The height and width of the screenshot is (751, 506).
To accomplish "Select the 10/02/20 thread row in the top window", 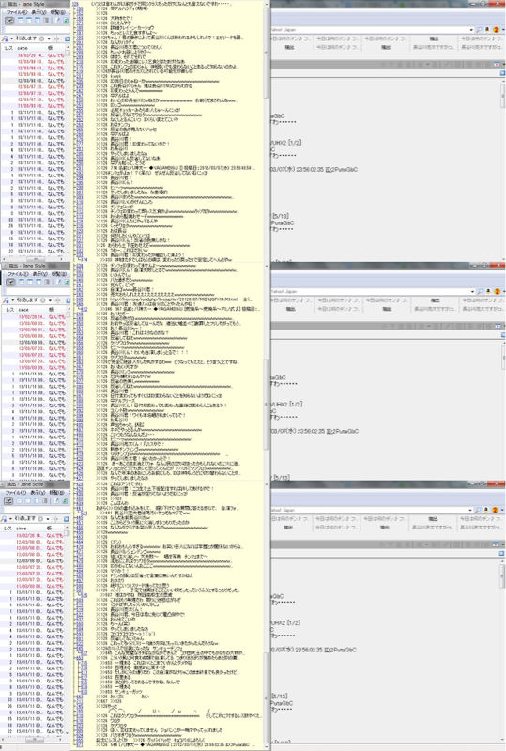I will 34,55.
